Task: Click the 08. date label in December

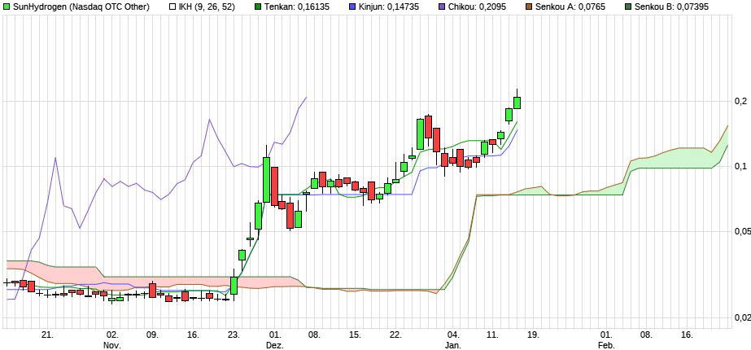Action: pyautogui.click(x=314, y=335)
